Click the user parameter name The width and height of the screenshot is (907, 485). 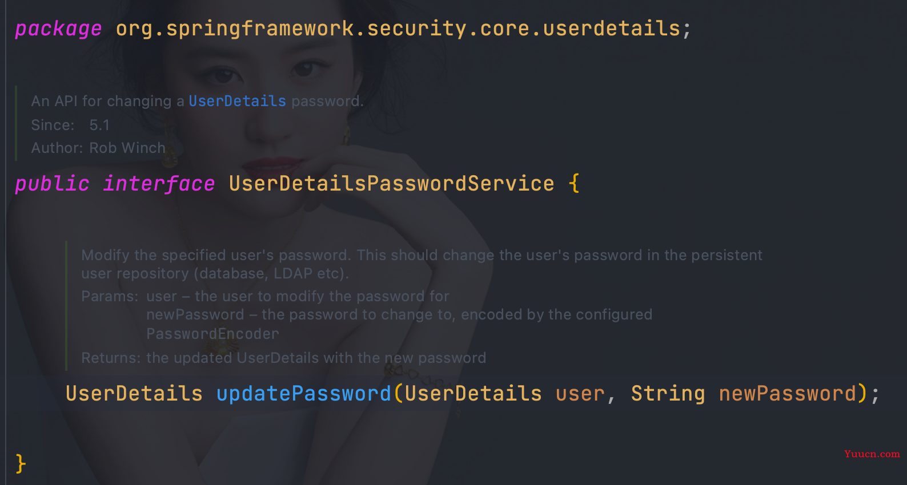(x=580, y=394)
